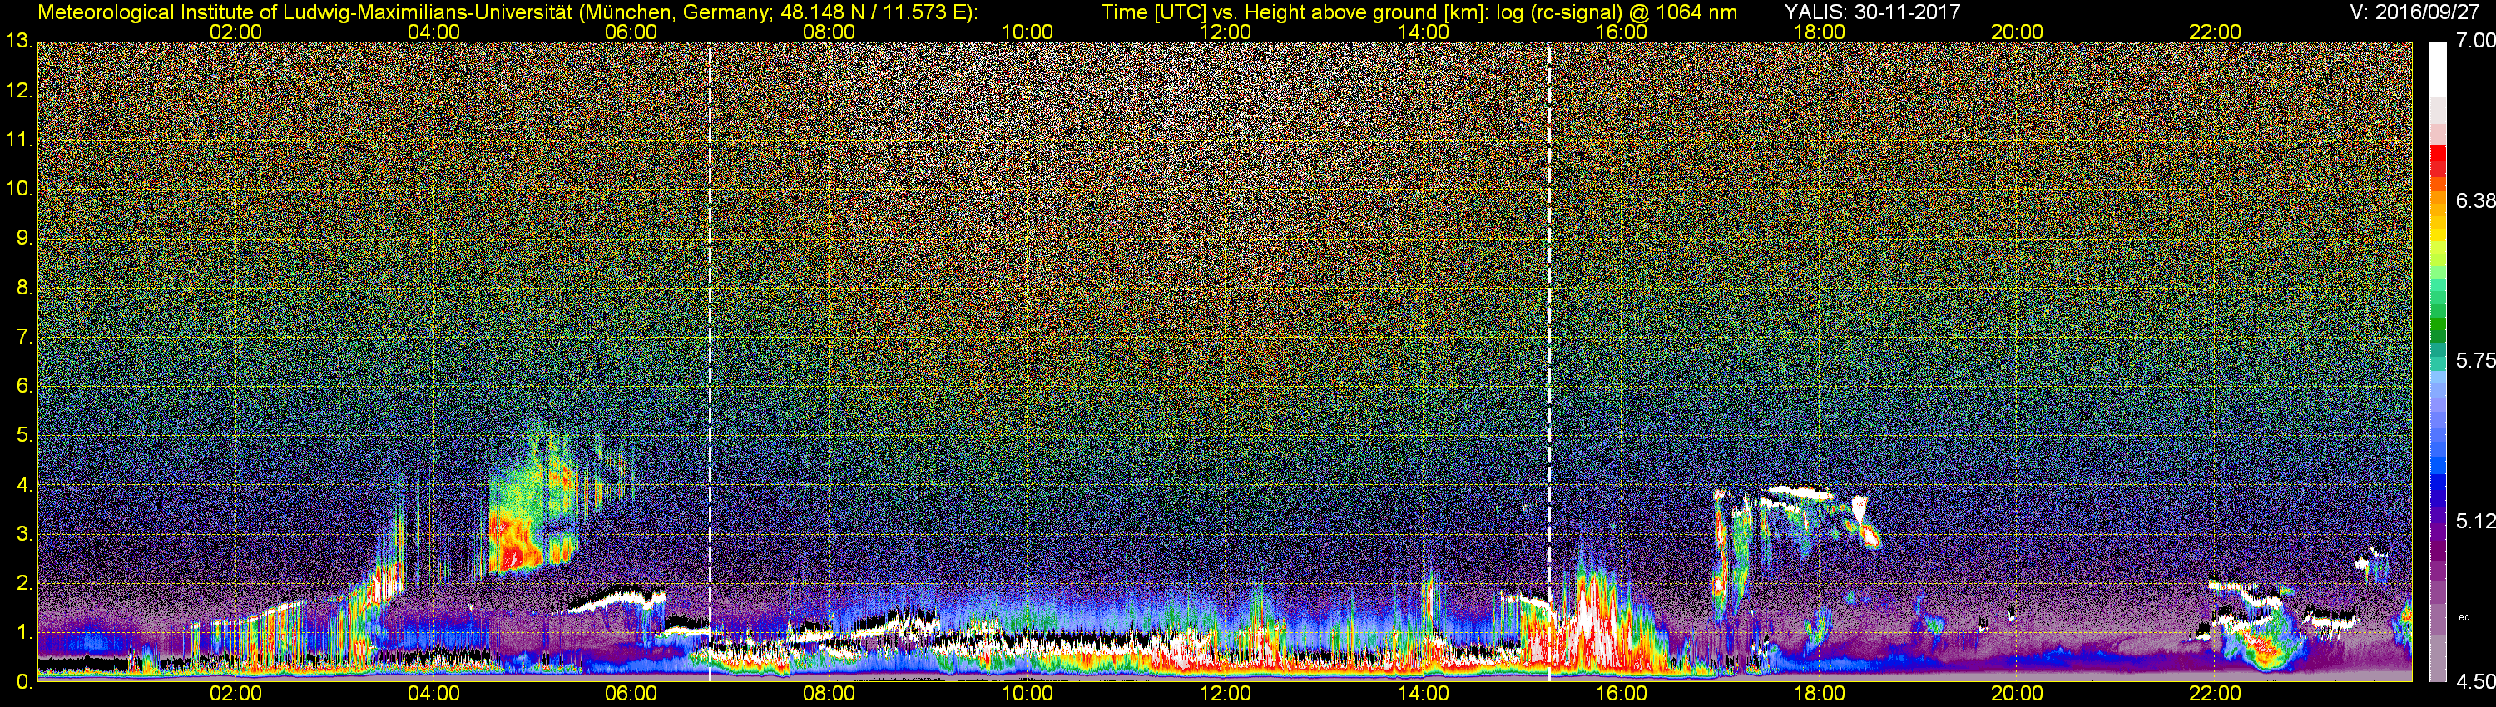2496x707 pixels.
Task: Click the 1 km height axis label
Action: click(x=23, y=632)
